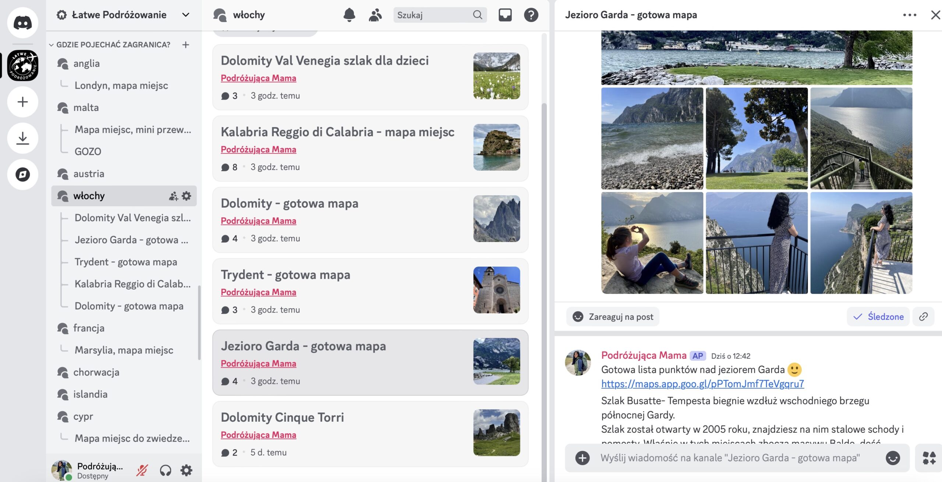The width and height of the screenshot is (942, 482).
Task: Select the malta forum channel
Action: tap(124, 108)
